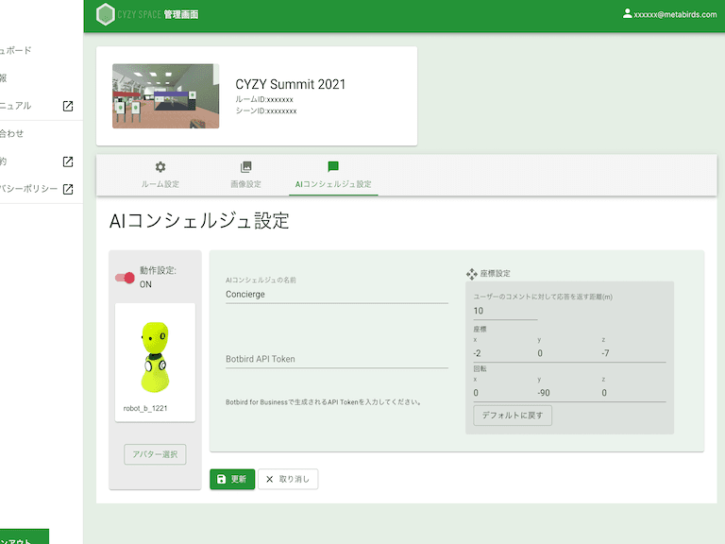Image resolution: width=725 pixels, height=544 pixels.
Task: Click the CYZY Summit 2021 title
Action: [x=290, y=84]
